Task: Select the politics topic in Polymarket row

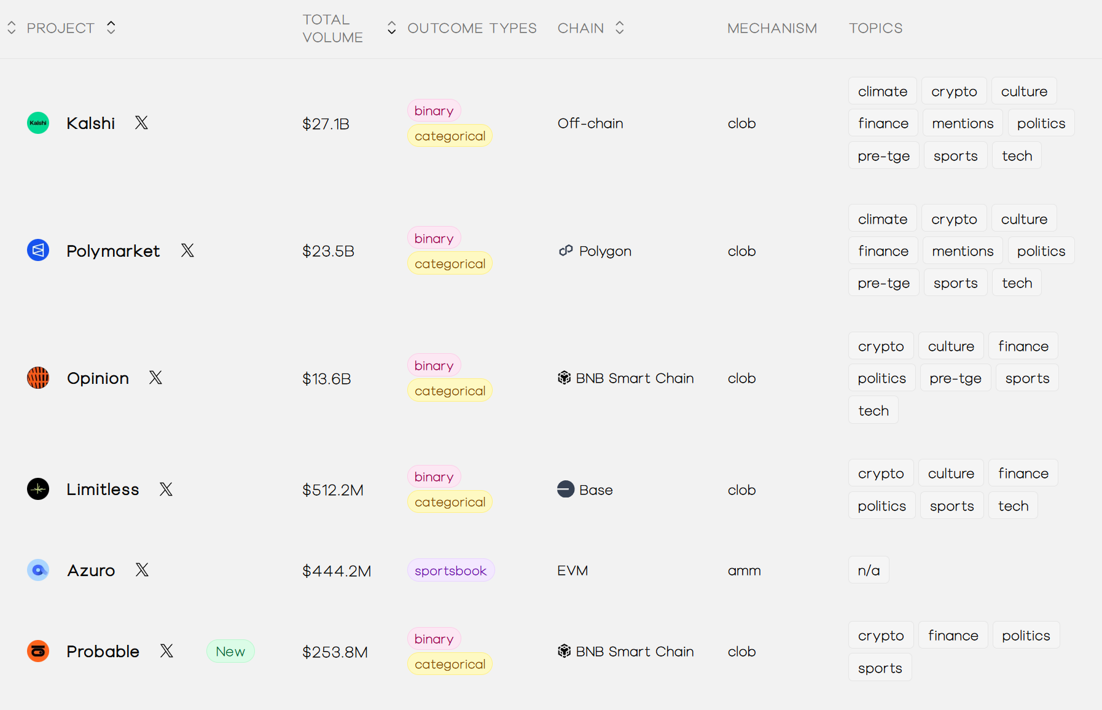Action: tap(1041, 251)
